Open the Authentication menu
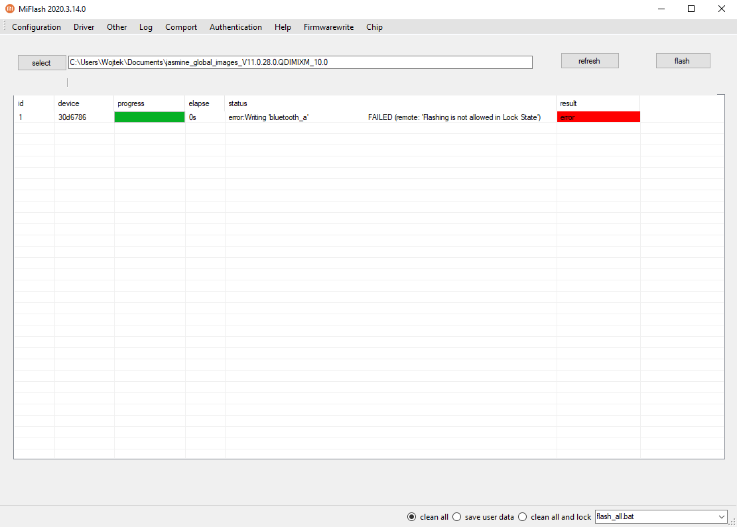Viewport: 737px width, 527px height. 236,27
